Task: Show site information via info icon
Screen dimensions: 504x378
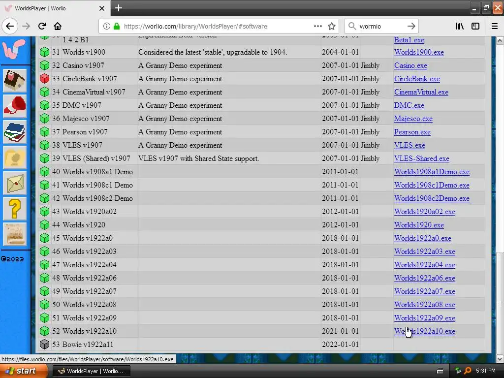Action: coord(107,26)
